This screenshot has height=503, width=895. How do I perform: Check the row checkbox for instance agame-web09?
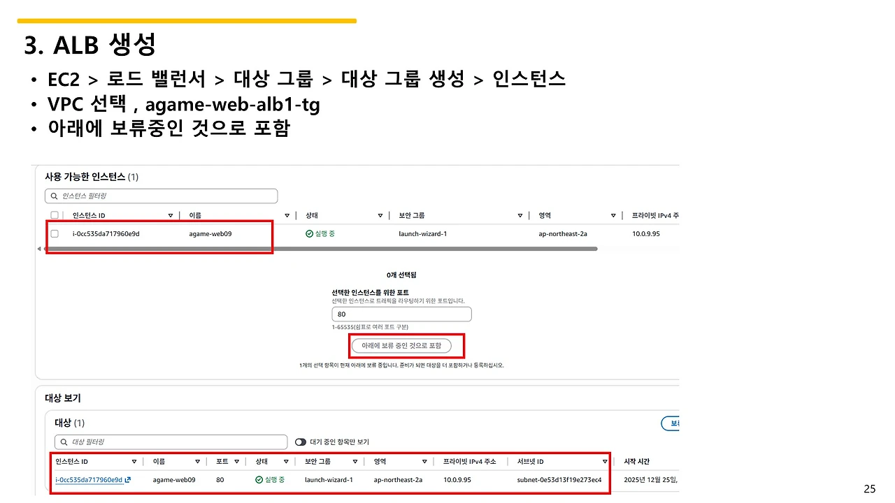[x=55, y=233]
